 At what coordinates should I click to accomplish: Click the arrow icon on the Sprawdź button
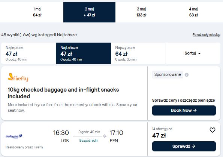[193, 146]
